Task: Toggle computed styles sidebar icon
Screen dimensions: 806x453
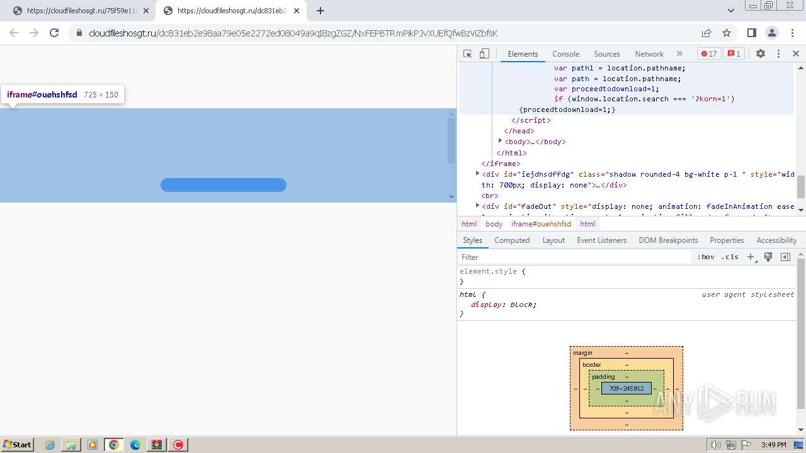Action: [785, 257]
